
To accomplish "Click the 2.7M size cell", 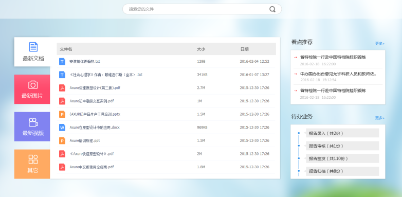I will point(201,88).
